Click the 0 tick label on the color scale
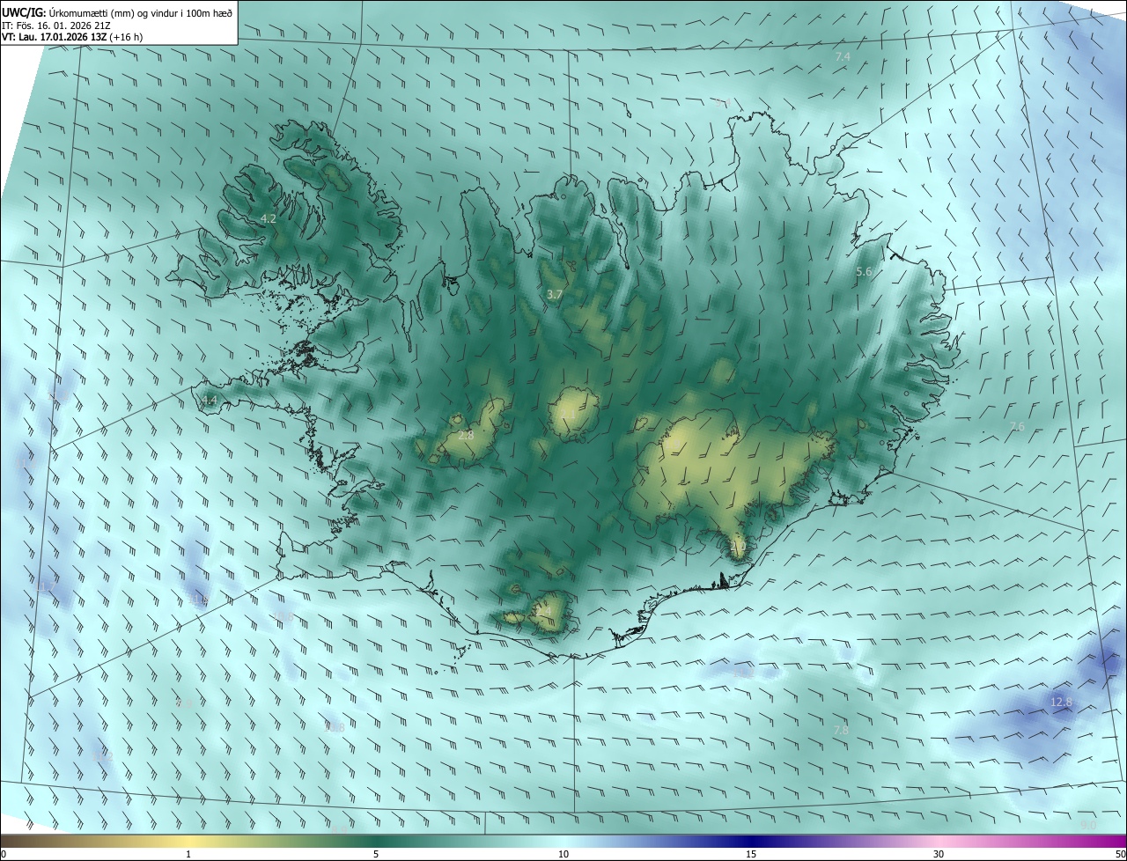 pos(4,854)
